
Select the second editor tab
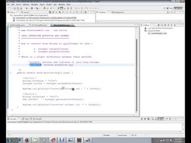(x=38, y=25)
